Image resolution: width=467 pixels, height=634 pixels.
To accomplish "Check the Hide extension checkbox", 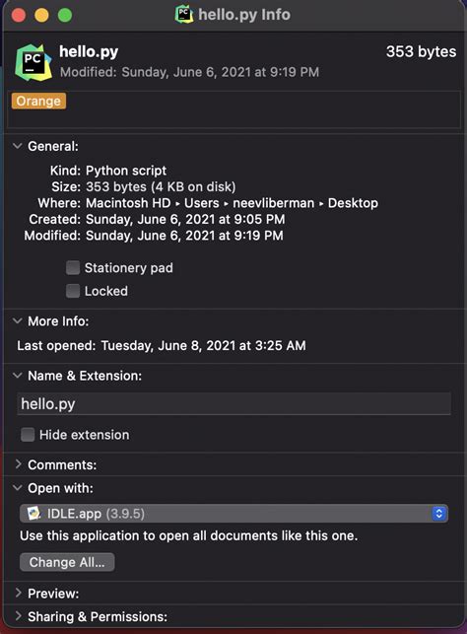I will 28,435.
